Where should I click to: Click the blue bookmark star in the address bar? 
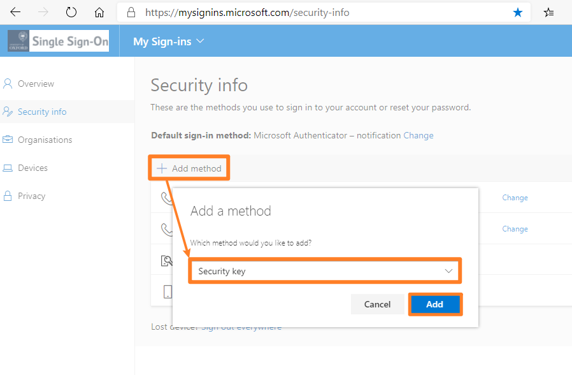click(518, 13)
